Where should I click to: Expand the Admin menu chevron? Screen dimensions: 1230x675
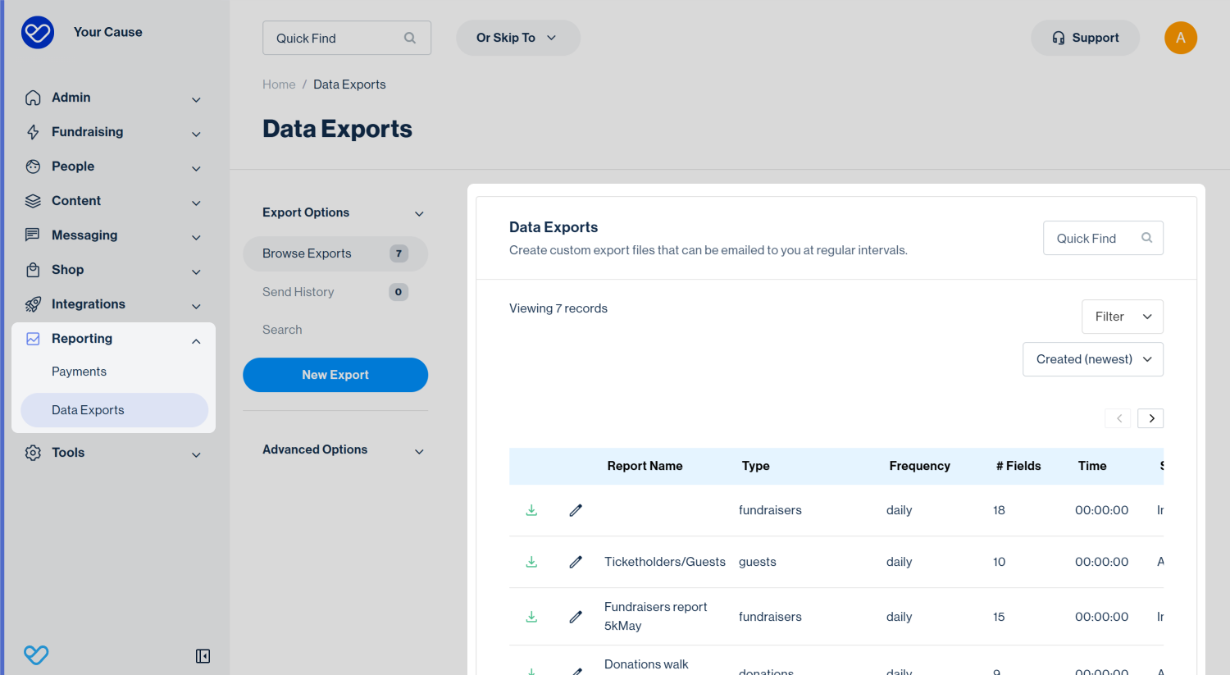(196, 99)
